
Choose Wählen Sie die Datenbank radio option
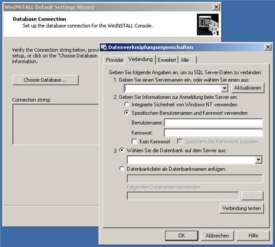(122, 150)
